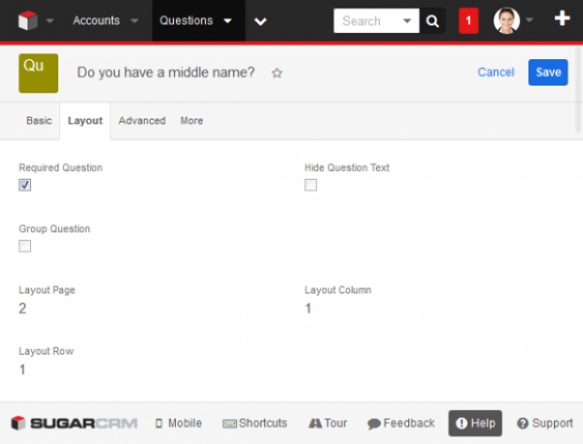583x444 pixels.
Task: Click the magnifying glass search icon
Action: (x=432, y=21)
